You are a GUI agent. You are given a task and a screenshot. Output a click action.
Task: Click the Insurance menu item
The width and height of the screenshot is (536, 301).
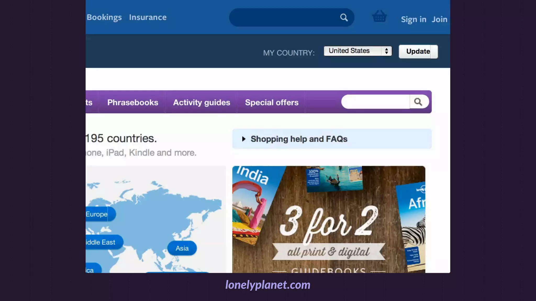(x=148, y=17)
